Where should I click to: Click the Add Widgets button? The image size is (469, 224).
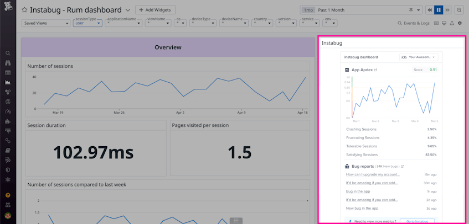click(x=155, y=10)
